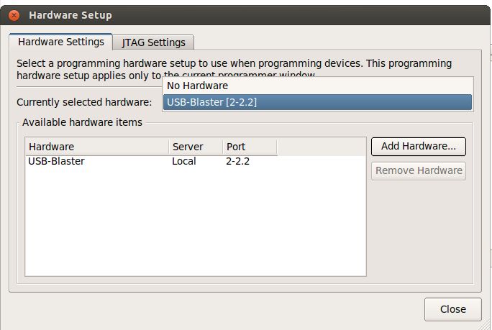This screenshot has height=330, width=492.
Task: Click the Port column header
Action: (x=249, y=147)
